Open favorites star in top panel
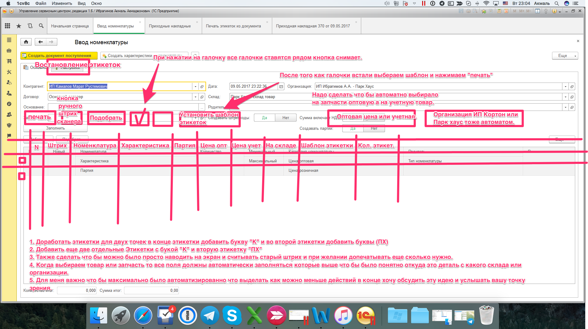Screen dimensions: 588x329 click(19, 26)
